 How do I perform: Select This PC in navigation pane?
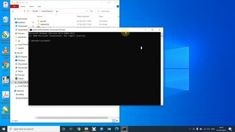click(19, 53)
